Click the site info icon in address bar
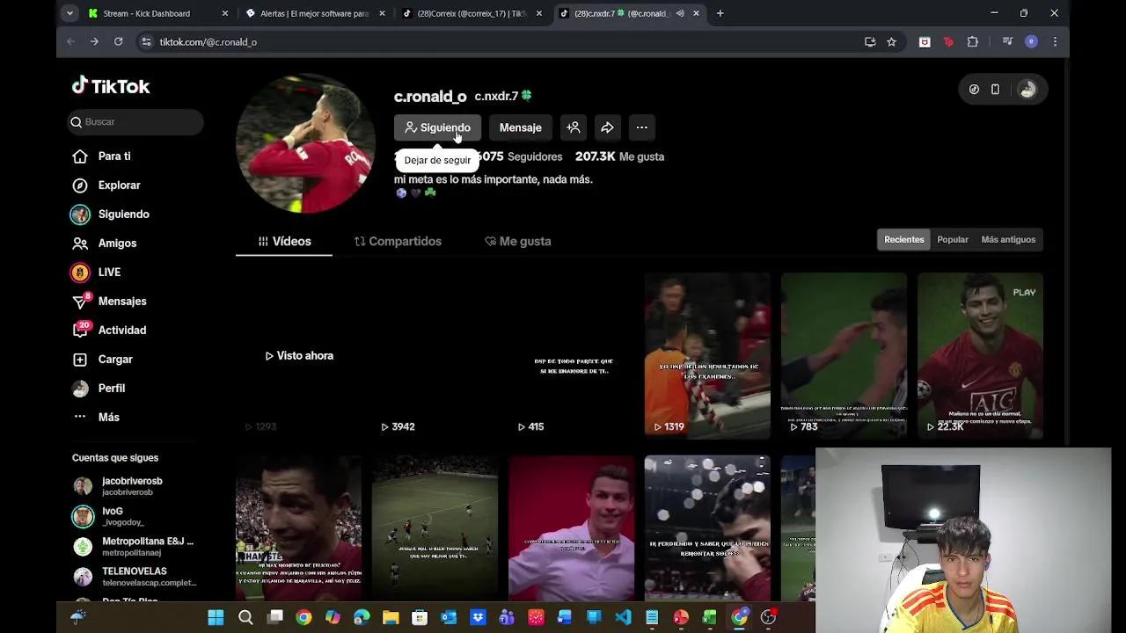Viewport: 1126px width, 633px height. [146, 42]
